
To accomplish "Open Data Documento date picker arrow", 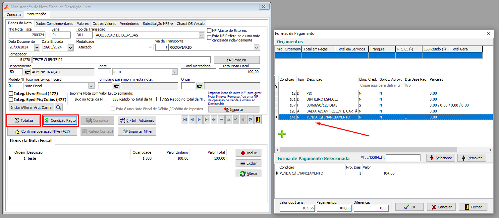I will (x=37, y=47).
